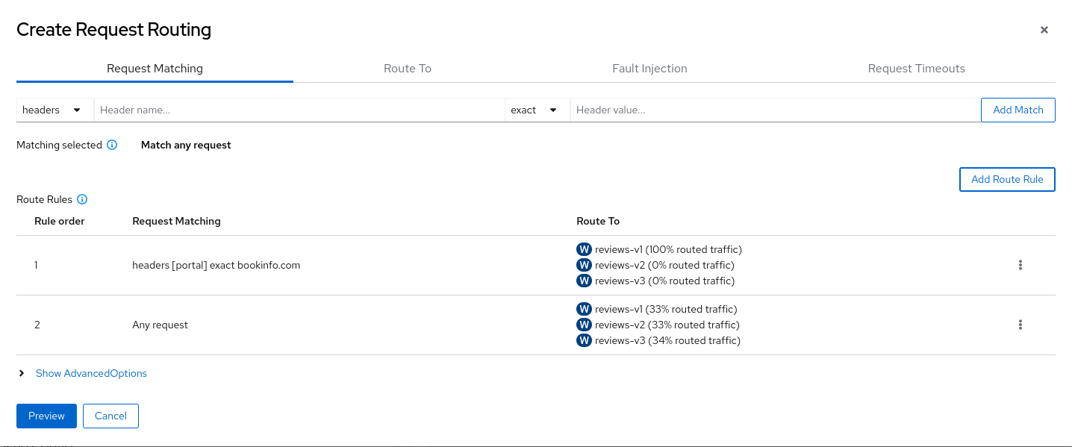The height and width of the screenshot is (447, 1072).
Task: Cancel the request routing creation
Action: (110, 416)
